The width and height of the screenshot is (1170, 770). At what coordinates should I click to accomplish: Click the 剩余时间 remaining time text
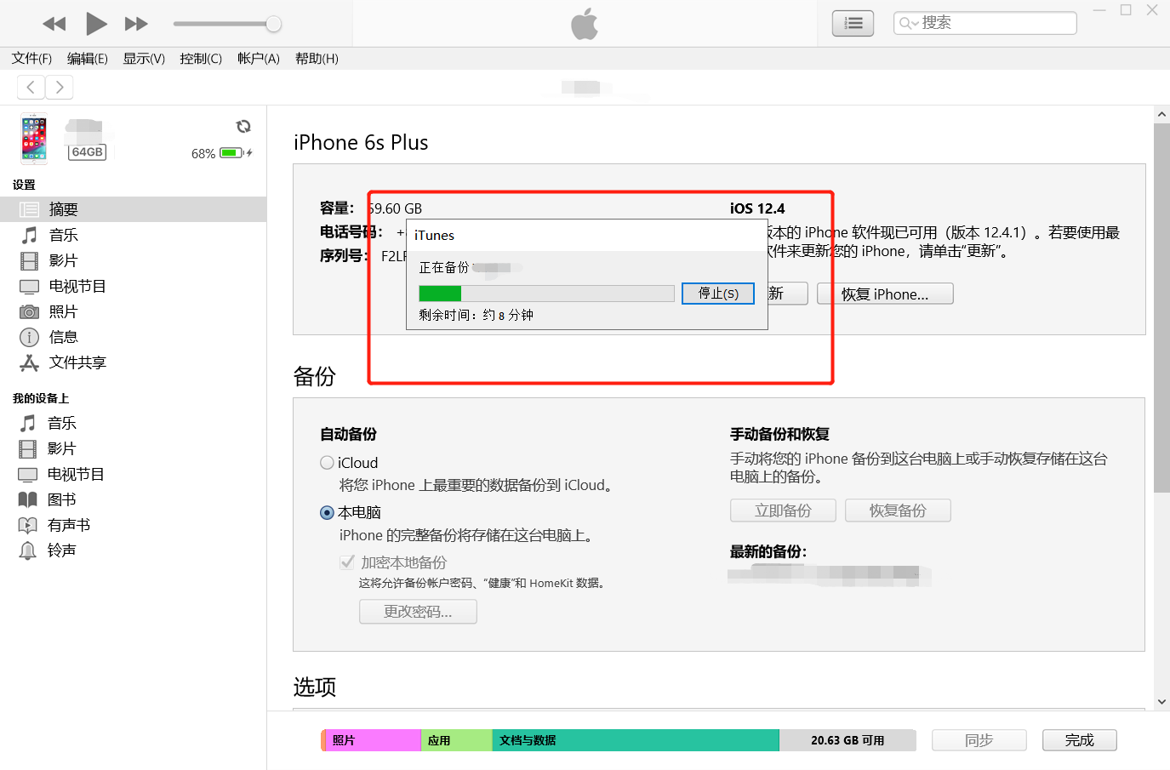click(476, 315)
